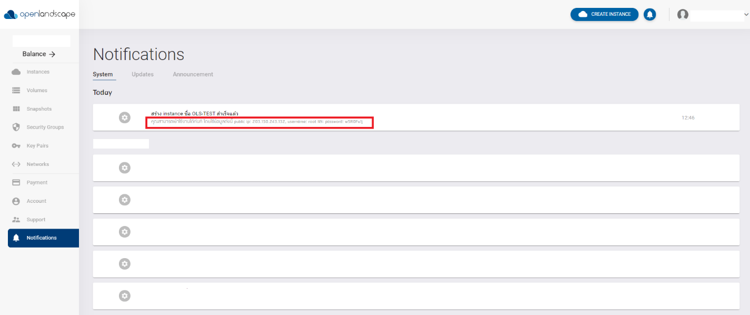Select Volumes in the sidebar
The width and height of the screenshot is (750, 315).
point(35,90)
